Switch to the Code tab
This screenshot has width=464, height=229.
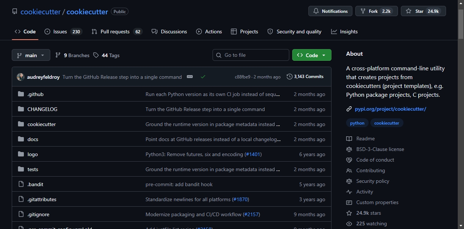click(x=25, y=32)
